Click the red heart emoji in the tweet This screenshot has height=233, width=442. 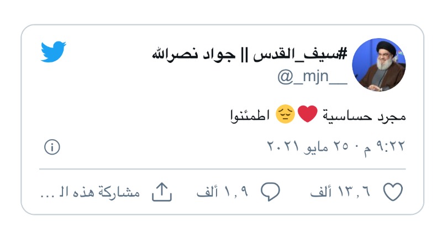click(x=308, y=114)
